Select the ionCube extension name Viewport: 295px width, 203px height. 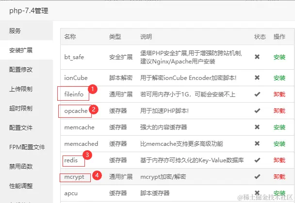76,78
